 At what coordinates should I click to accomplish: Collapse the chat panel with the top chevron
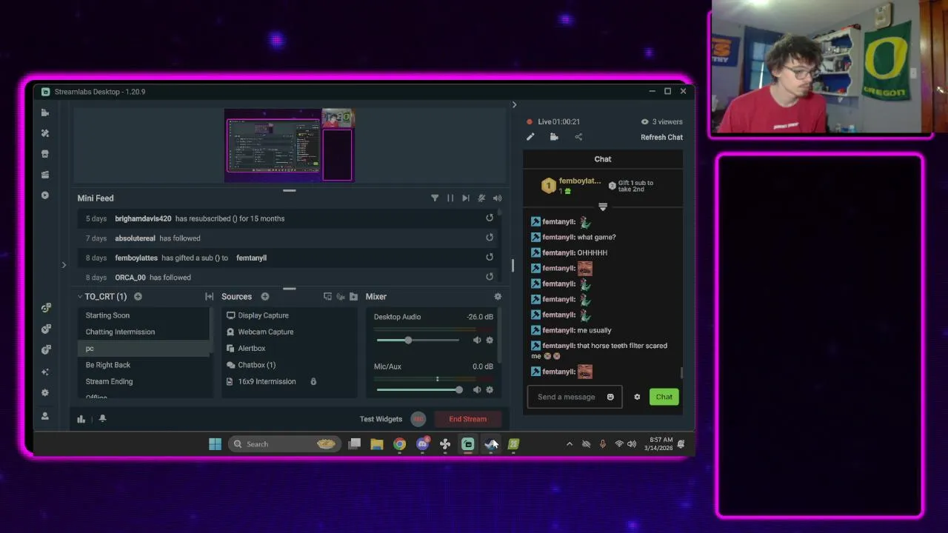[514, 104]
